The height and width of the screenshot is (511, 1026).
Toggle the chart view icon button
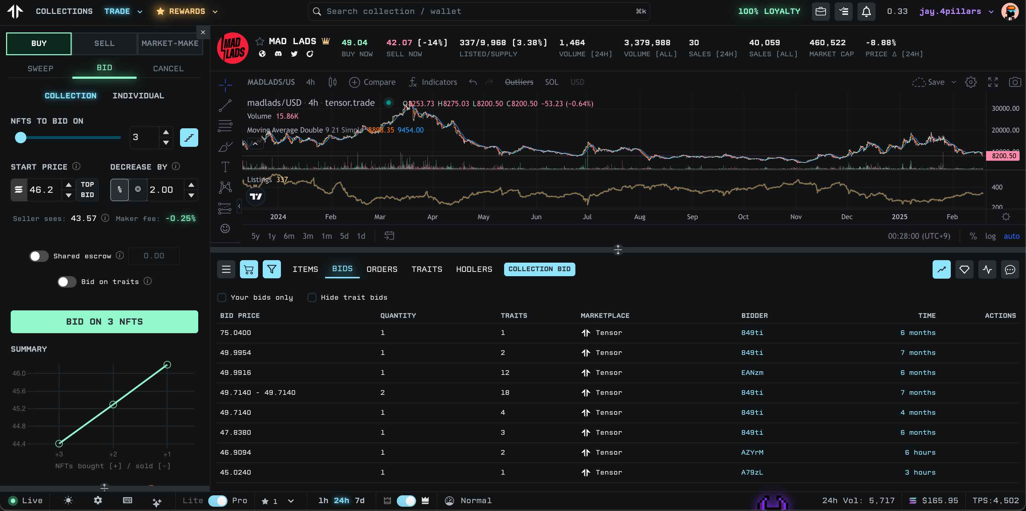(x=942, y=269)
